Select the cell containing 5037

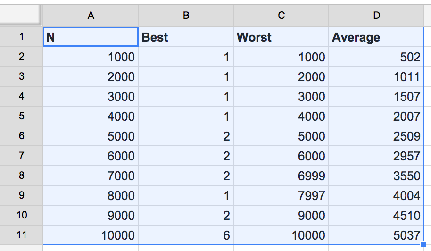coord(376,235)
